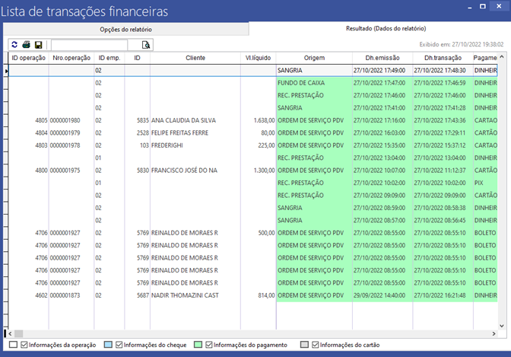The width and height of the screenshot is (511, 357).
Task: Sort by the Cliente column header
Action: pos(195,58)
